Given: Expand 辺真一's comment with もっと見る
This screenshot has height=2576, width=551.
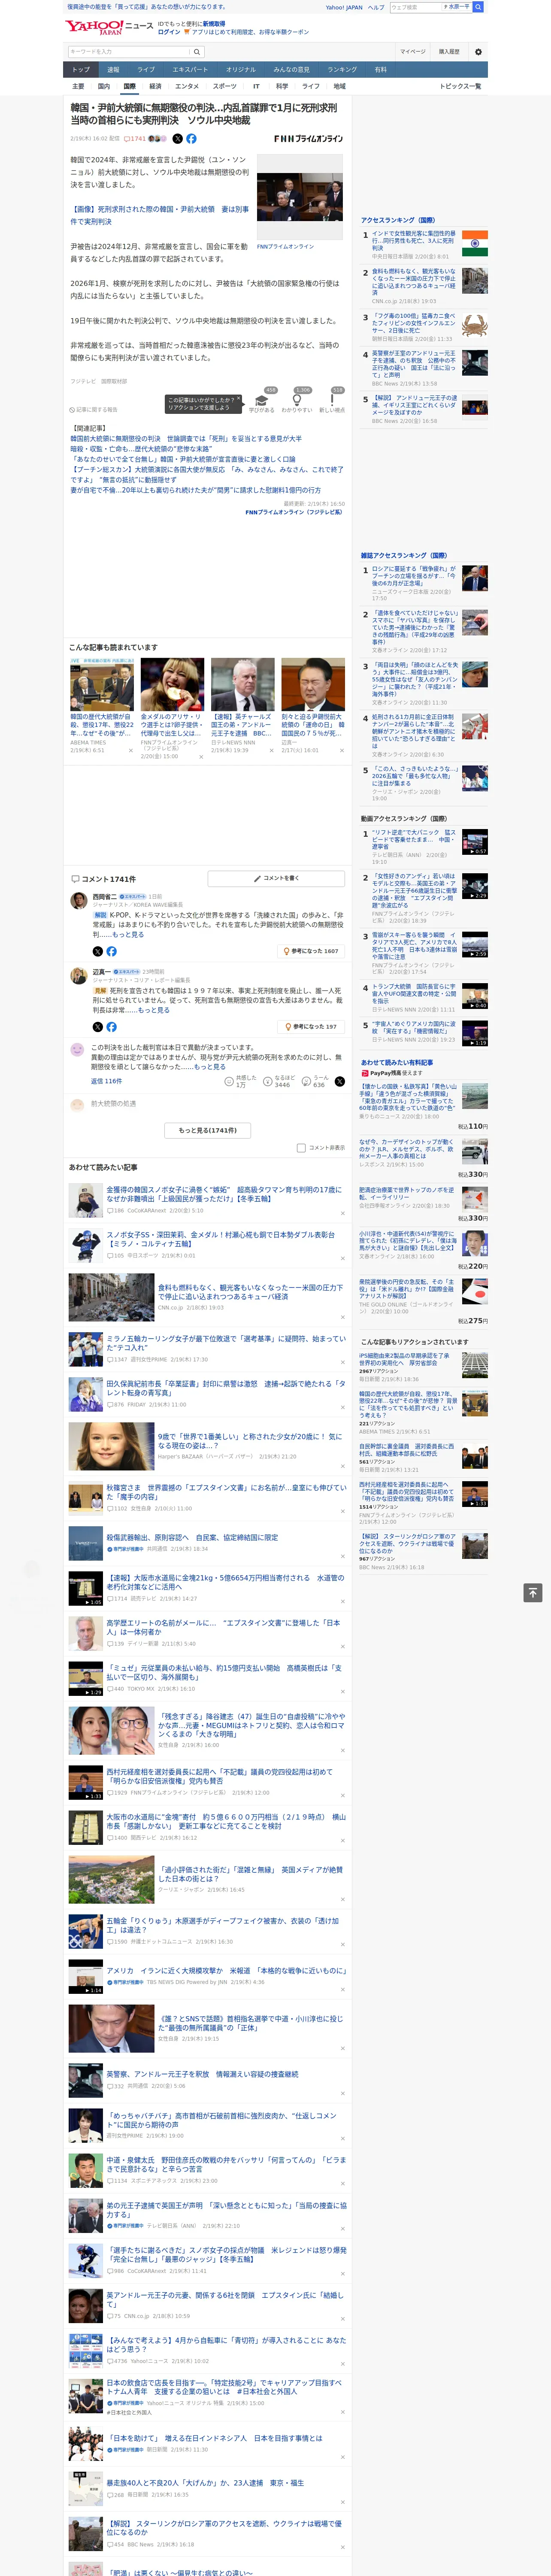Looking at the screenshot, I should pyautogui.click(x=153, y=1010).
